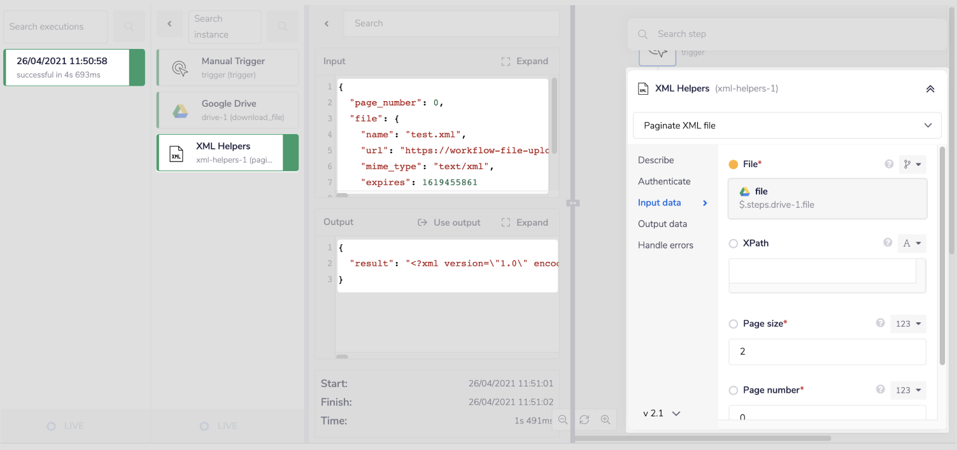Screen dimensions: 957x450
Task: Open the Paginate XML file operation dropdown
Action: coord(787,125)
